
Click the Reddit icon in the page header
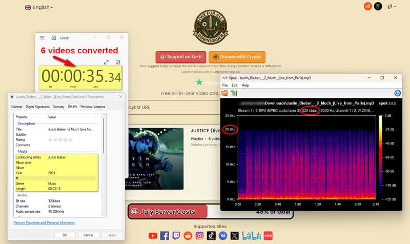point(368,6)
